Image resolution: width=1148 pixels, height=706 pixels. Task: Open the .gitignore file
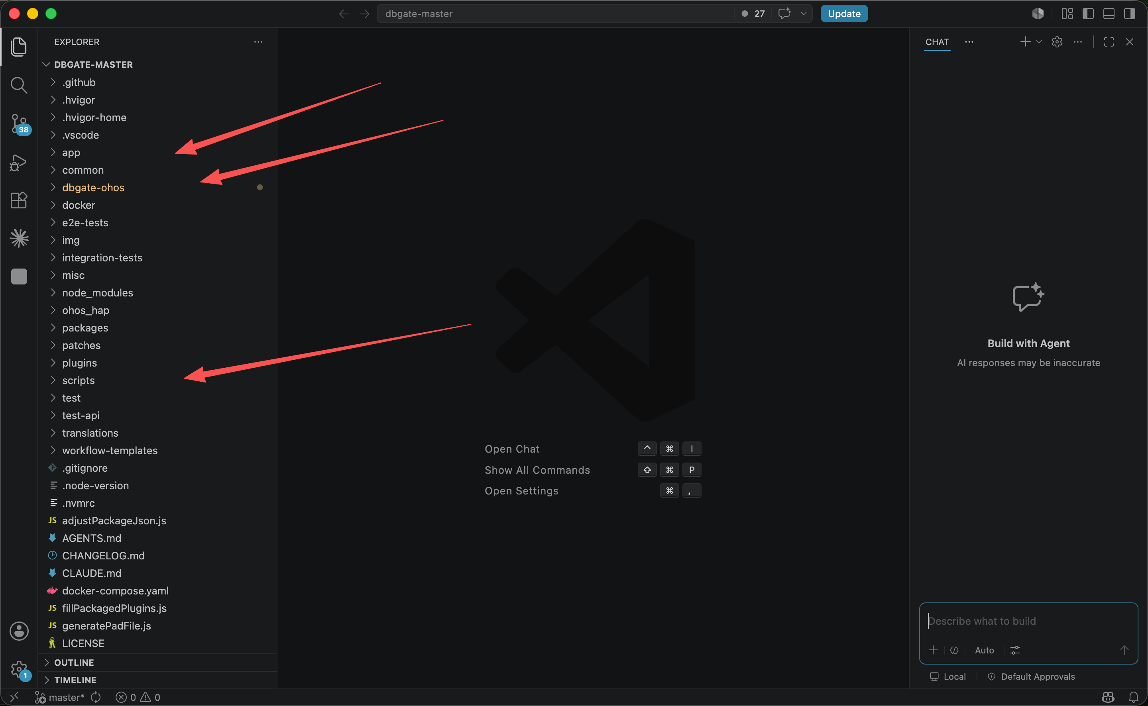(157, 468)
